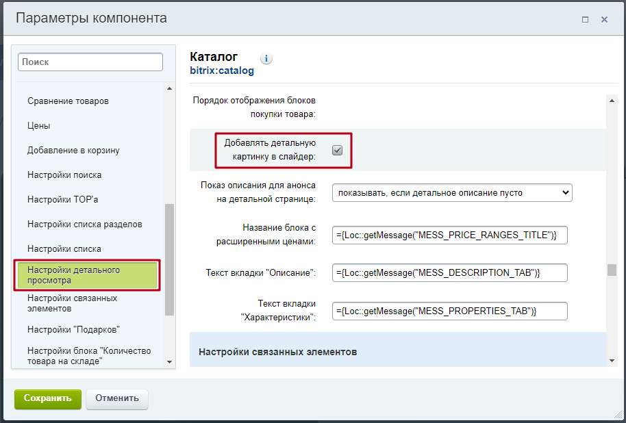
Task: Click the right pane scrollbar thumb
Action: 612,270
